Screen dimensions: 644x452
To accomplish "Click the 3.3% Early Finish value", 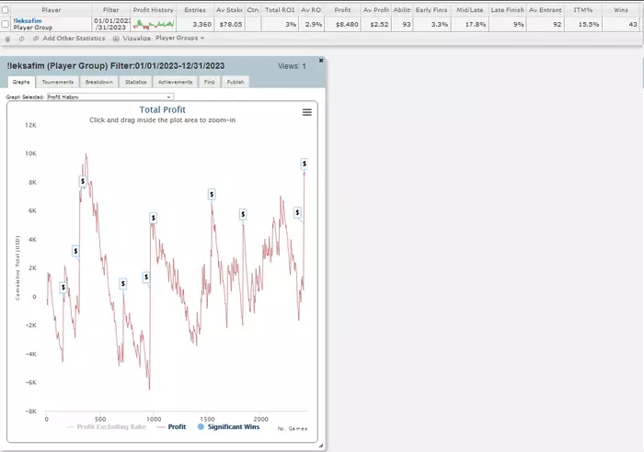I will (x=440, y=25).
